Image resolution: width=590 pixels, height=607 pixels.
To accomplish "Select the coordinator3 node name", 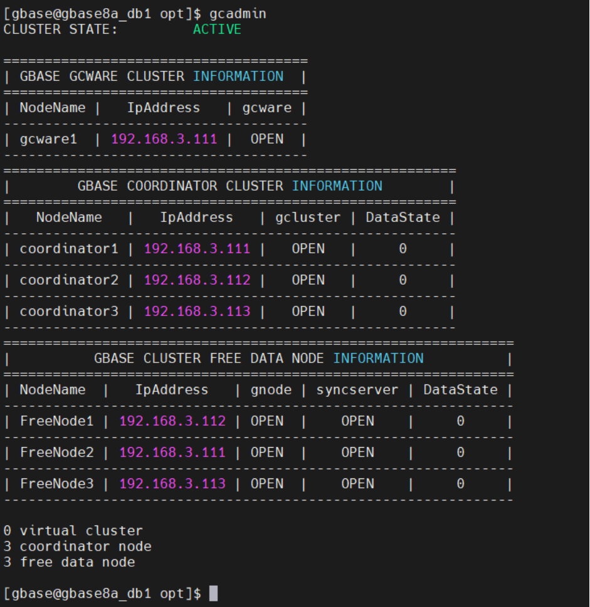I will (69, 311).
